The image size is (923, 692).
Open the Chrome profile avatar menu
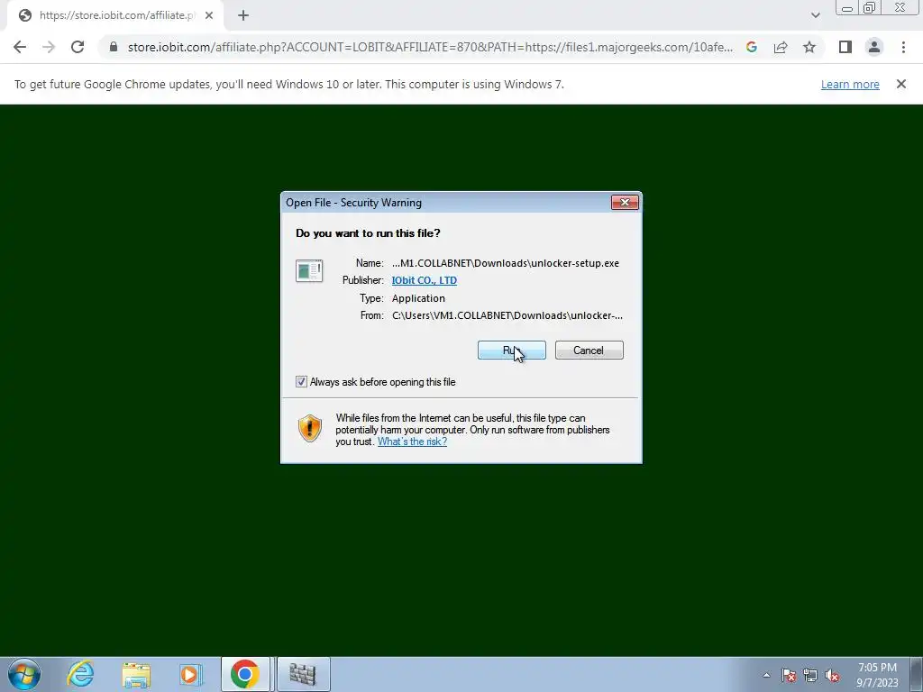click(x=874, y=47)
